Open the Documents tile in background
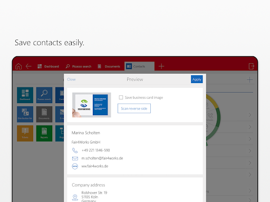Screen dimensions: 270x202 tap(44, 114)
